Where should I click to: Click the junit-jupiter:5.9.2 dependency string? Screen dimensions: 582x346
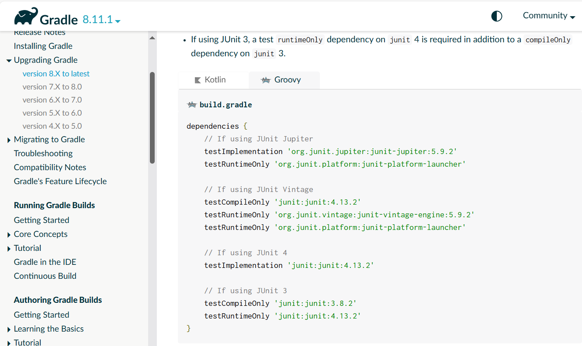click(372, 151)
